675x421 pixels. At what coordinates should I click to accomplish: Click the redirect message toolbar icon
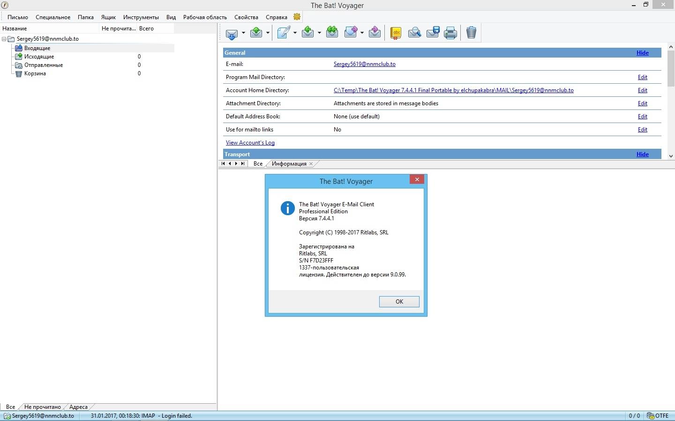(375, 32)
